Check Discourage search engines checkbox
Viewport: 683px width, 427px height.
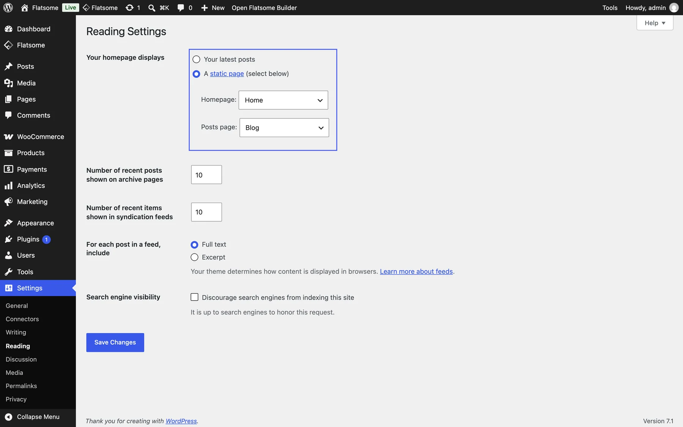[x=194, y=297]
